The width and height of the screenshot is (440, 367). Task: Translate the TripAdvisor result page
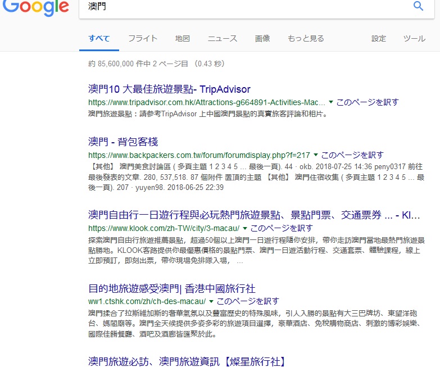click(x=368, y=102)
